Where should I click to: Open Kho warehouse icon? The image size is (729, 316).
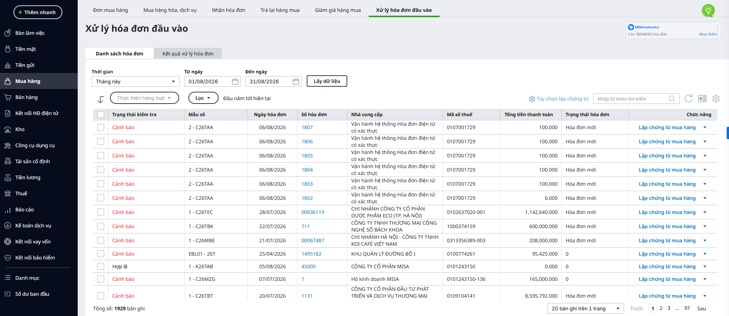[8, 129]
